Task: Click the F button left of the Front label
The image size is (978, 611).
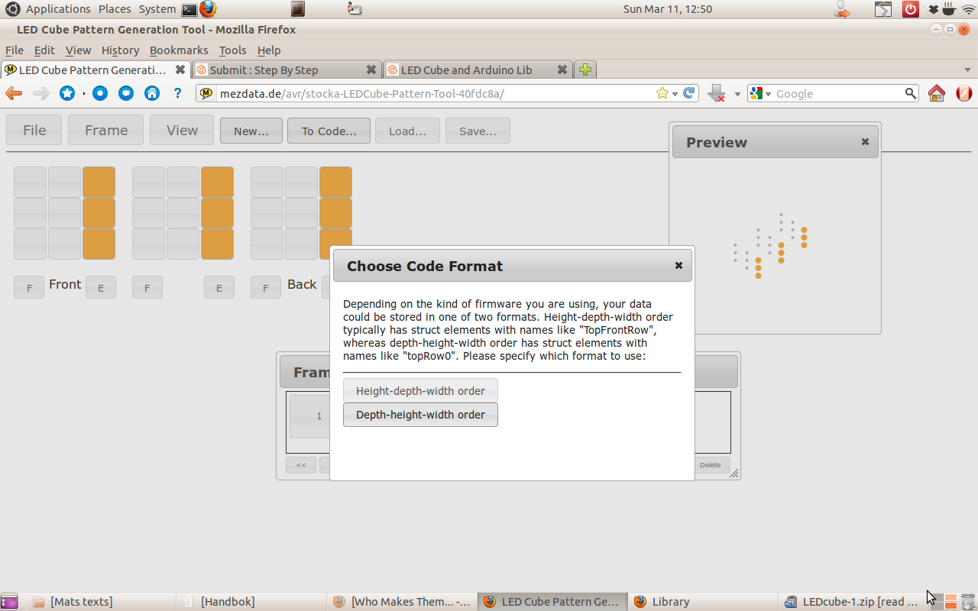Action: [29, 287]
